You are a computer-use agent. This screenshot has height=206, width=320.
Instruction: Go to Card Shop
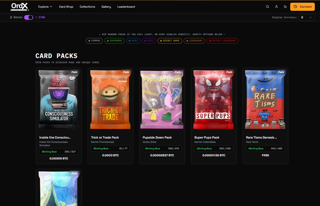tap(66, 7)
